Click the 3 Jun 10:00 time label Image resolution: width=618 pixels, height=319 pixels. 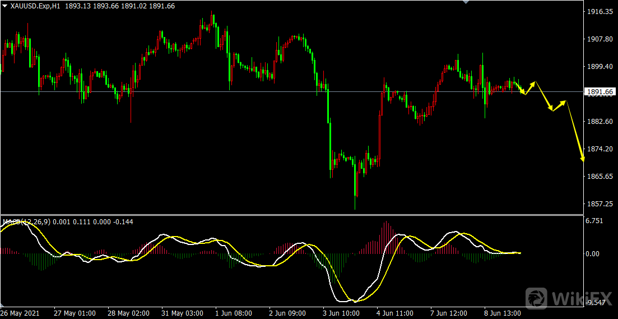click(x=341, y=313)
